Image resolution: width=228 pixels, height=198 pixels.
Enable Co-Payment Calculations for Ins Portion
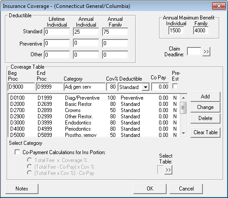coord(17,152)
